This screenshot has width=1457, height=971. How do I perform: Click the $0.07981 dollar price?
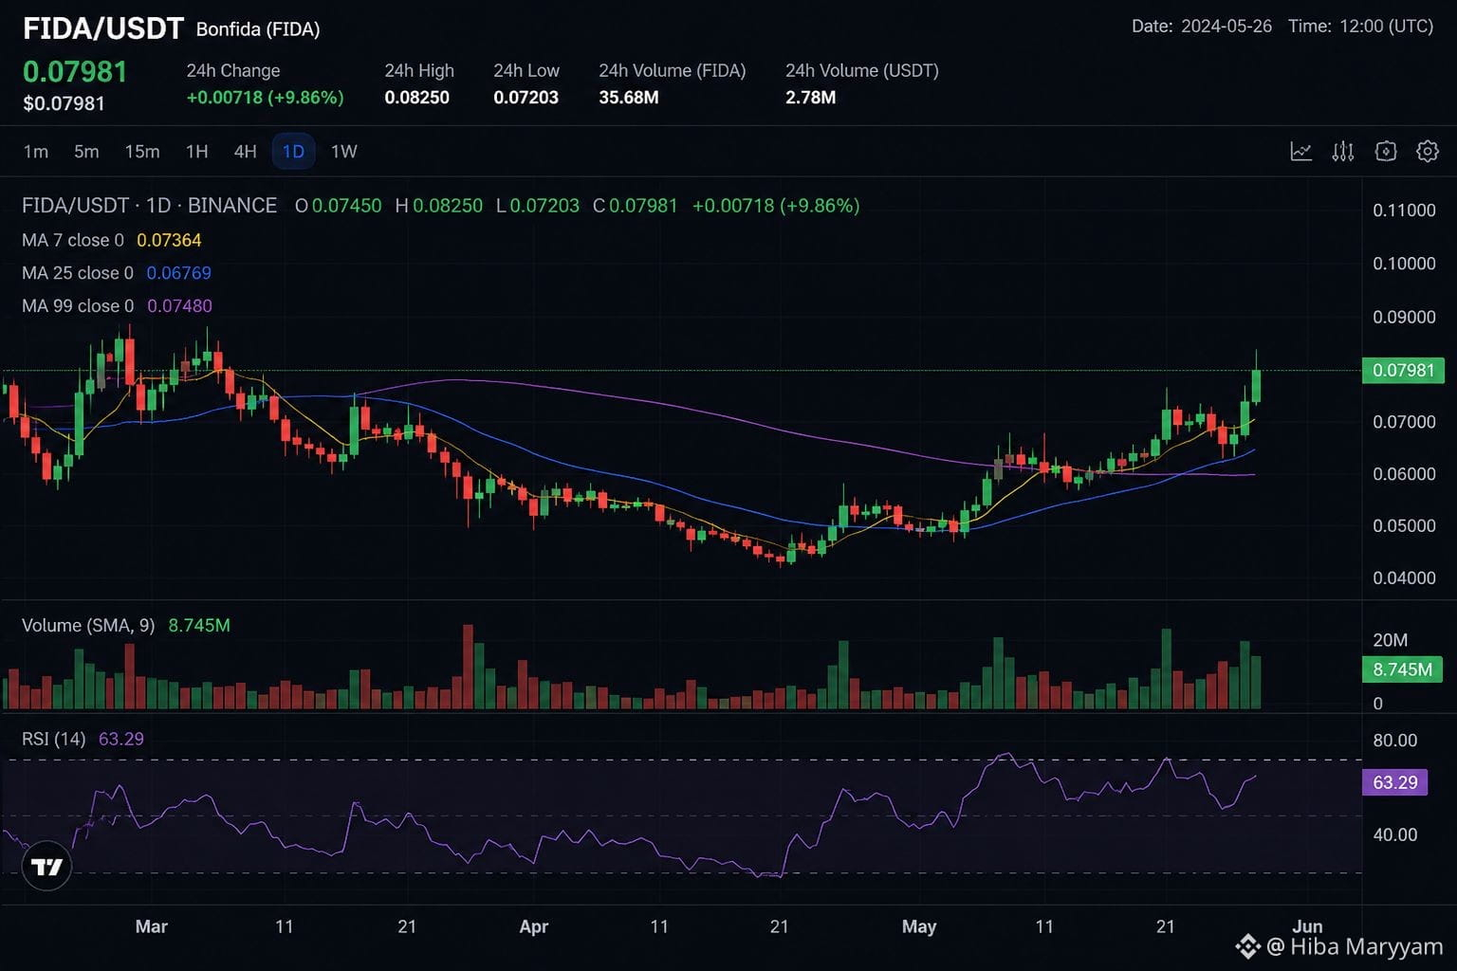click(x=64, y=103)
